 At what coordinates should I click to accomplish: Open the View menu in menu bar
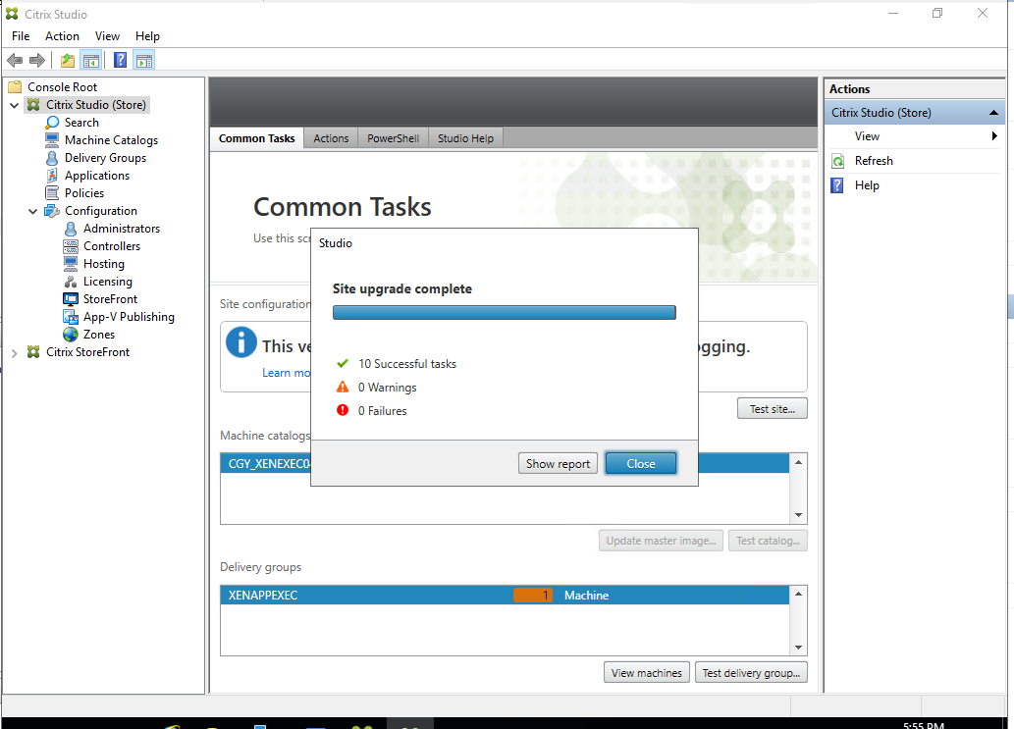[107, 36]
